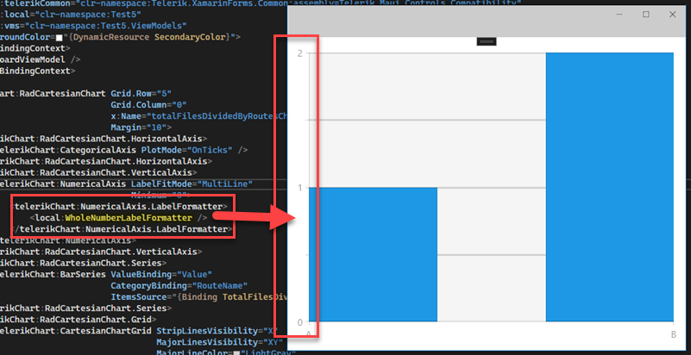Viewport: 691px width, 355px height.
Task: Click the LightGray color swatch in MajorLineColor
Action: point(238,353)
